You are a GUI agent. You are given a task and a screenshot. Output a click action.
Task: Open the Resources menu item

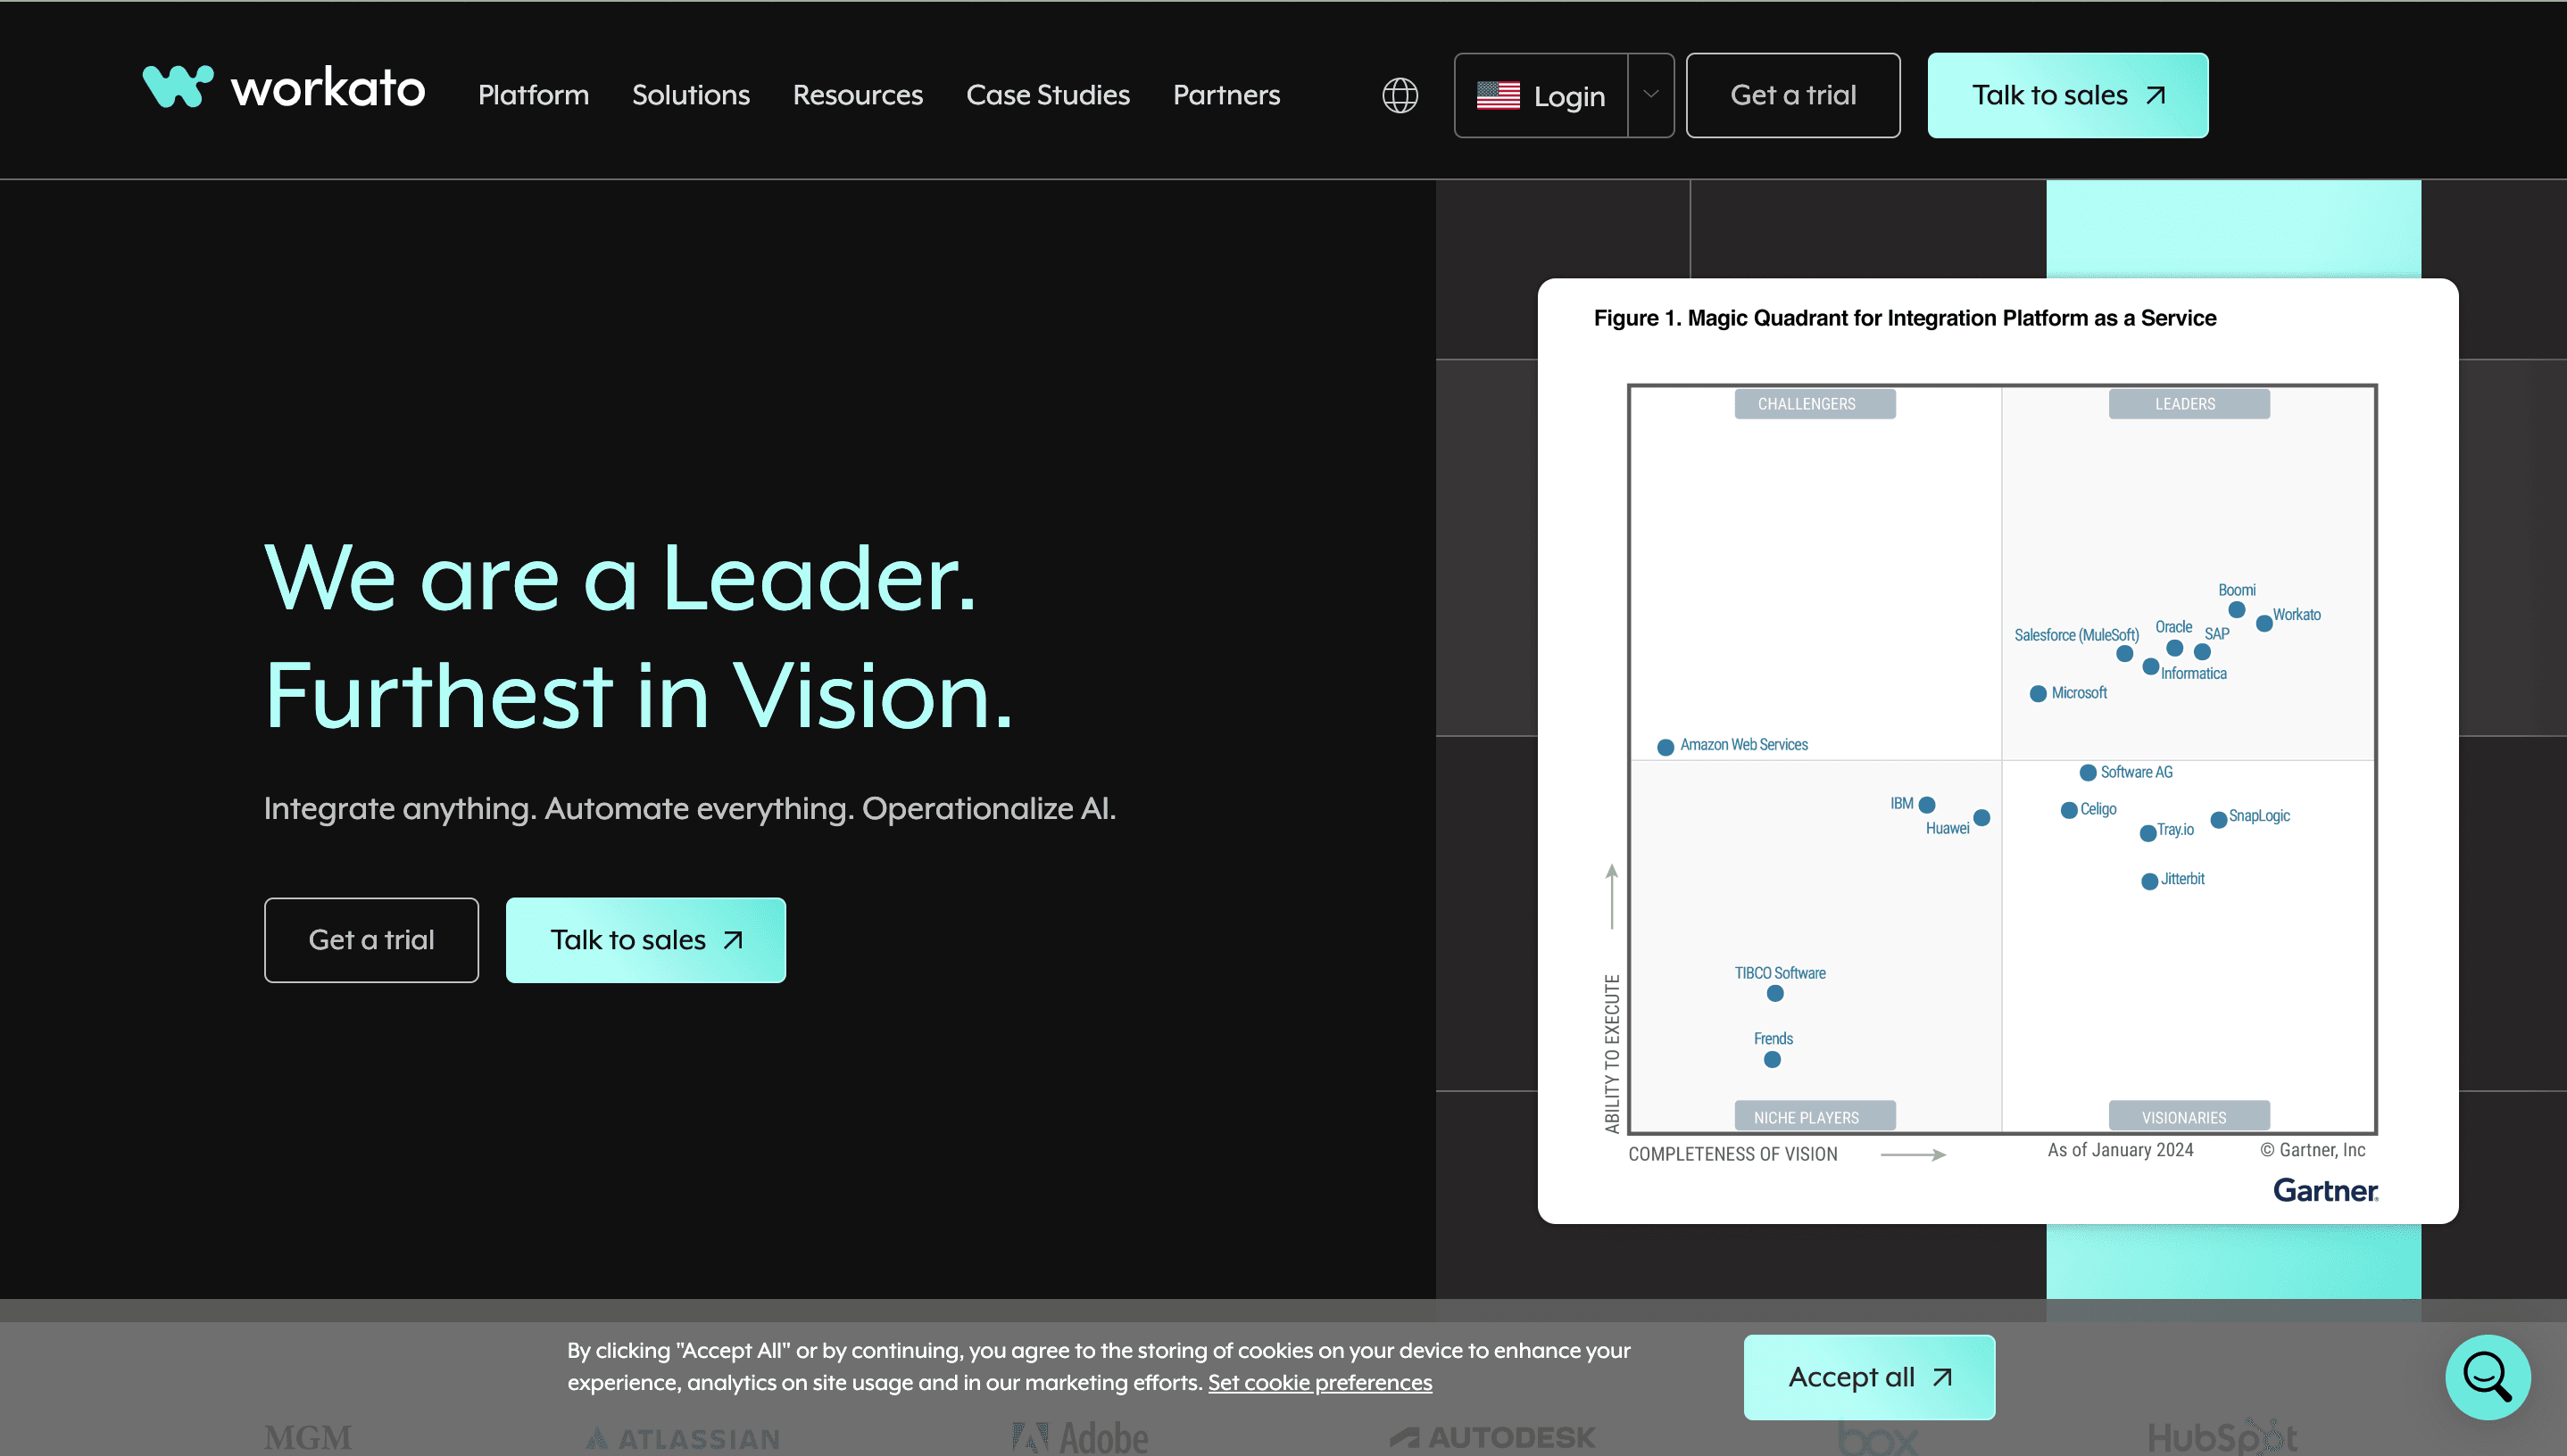point(857,95)
